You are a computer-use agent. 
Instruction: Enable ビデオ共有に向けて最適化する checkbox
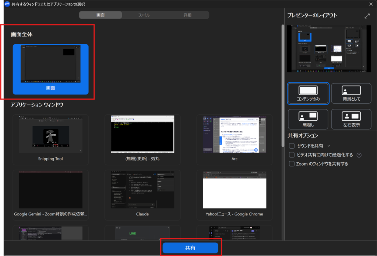(292, 155)
